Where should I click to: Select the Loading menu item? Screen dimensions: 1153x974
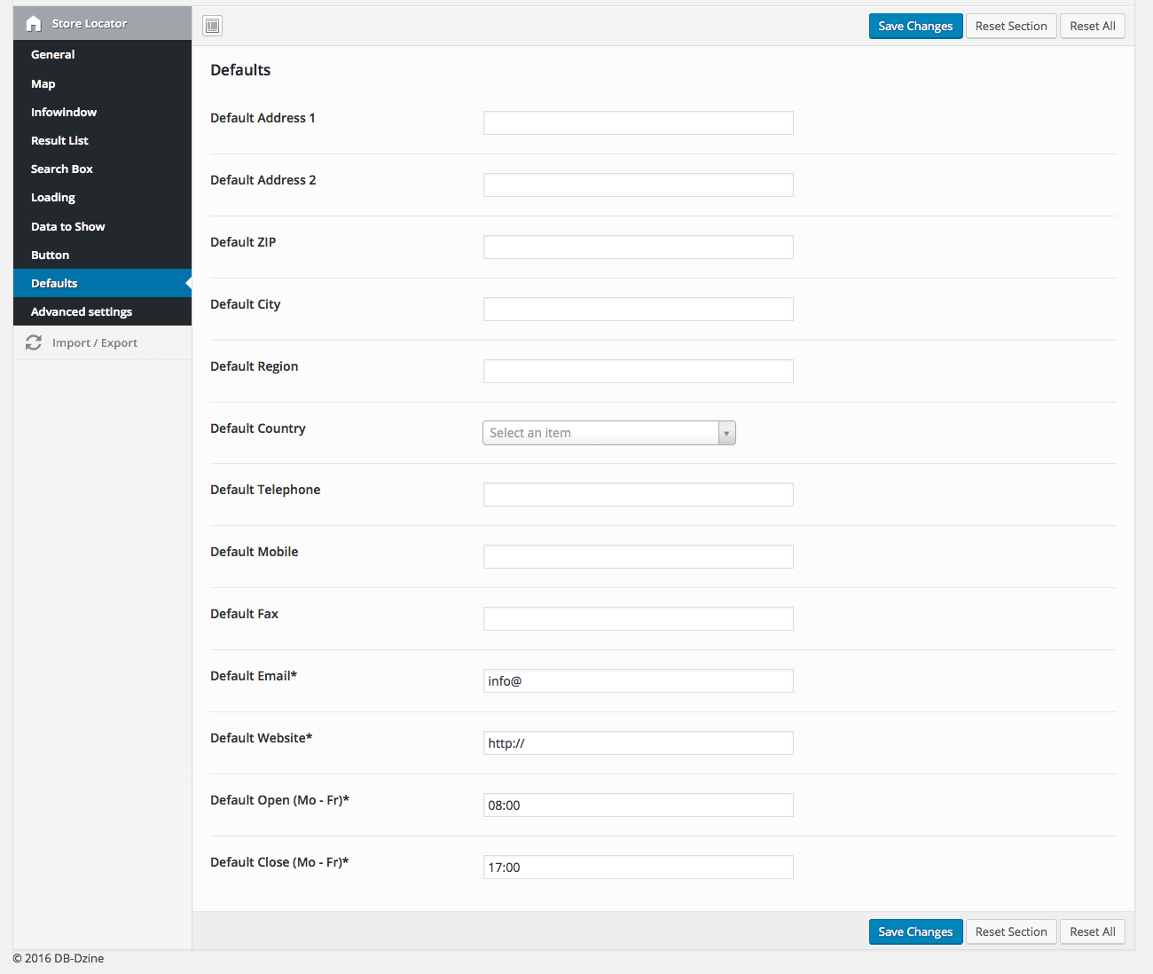coord(102,197)
